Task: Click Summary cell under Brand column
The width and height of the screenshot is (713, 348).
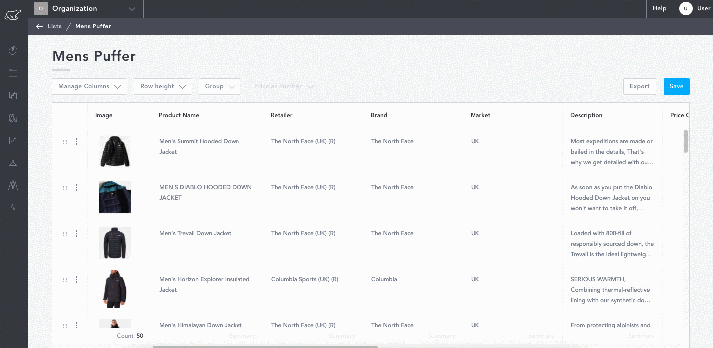Action: [x=442, y=336]
